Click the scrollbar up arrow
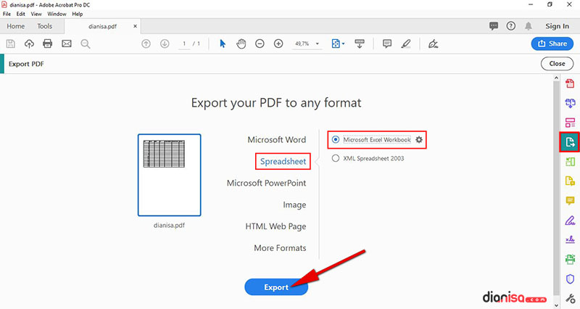 pos(556,78)
